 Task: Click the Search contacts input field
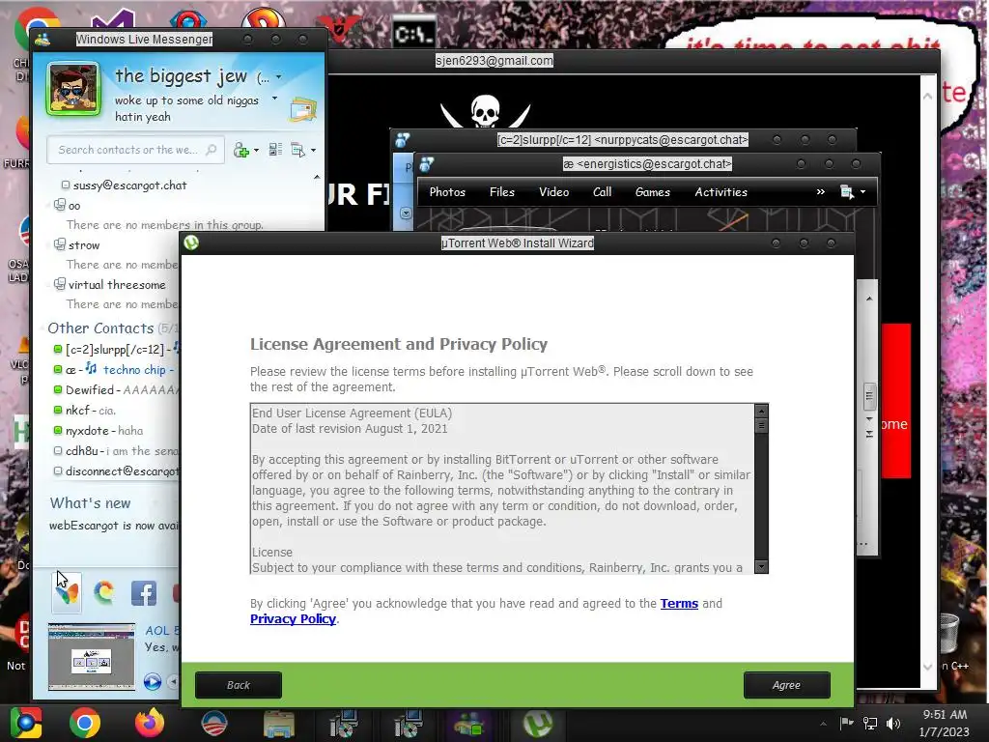coord(135,150)
